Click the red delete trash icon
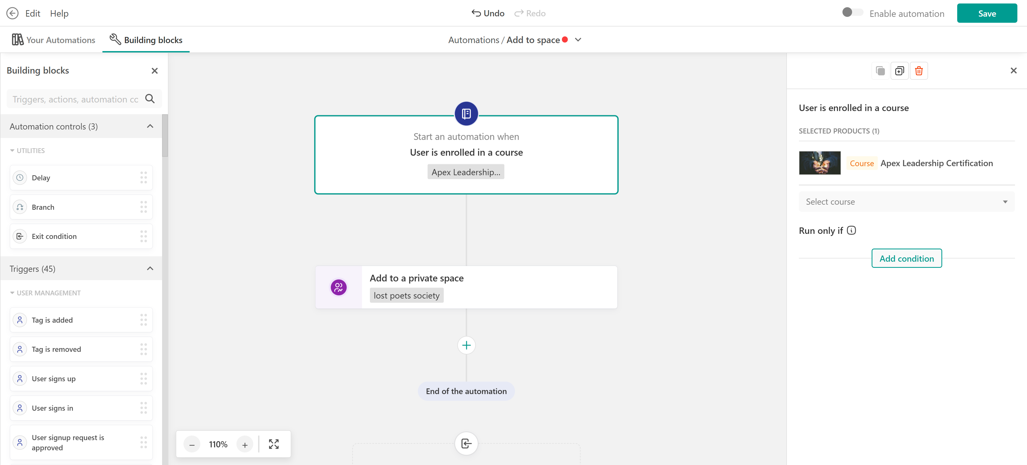Image resolution: width=1027 pixels, height=465 pixels. (919, 71)
